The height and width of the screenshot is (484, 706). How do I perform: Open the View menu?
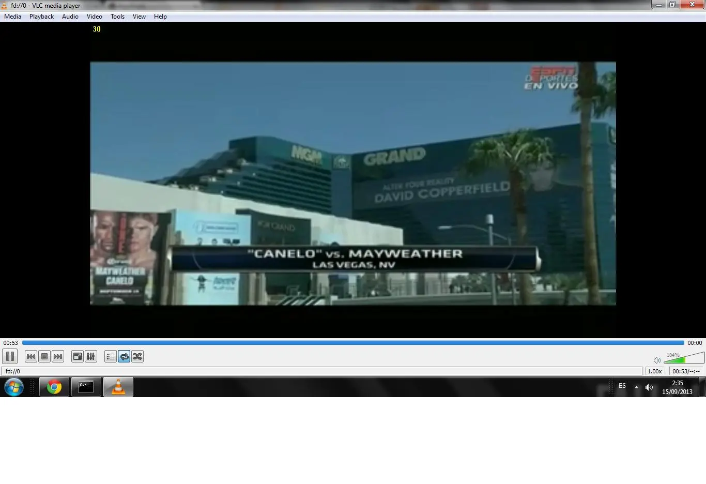139,17
